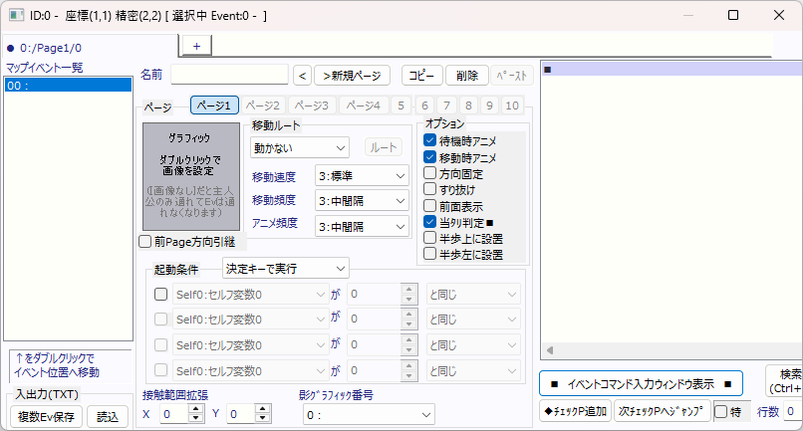Uncheck the 待機時アニメ option
The image size is (803, 431).
pyautogui.click(x=429, y=140)
